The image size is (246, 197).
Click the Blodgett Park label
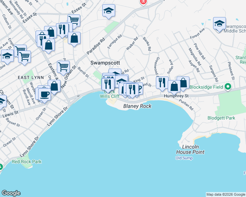(221, 118)
